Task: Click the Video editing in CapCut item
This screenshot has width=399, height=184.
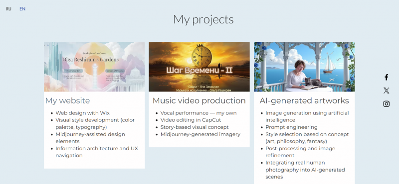Action: [x=191, y=120]
